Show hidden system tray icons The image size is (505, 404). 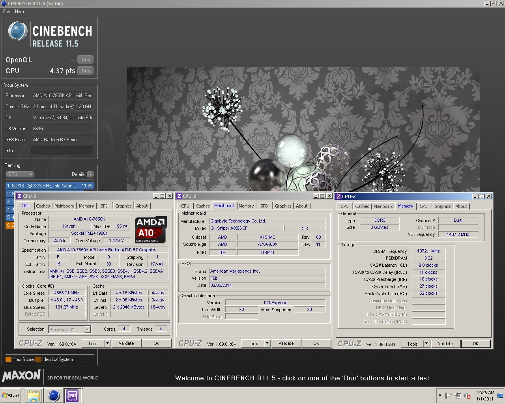click(440, 396)
